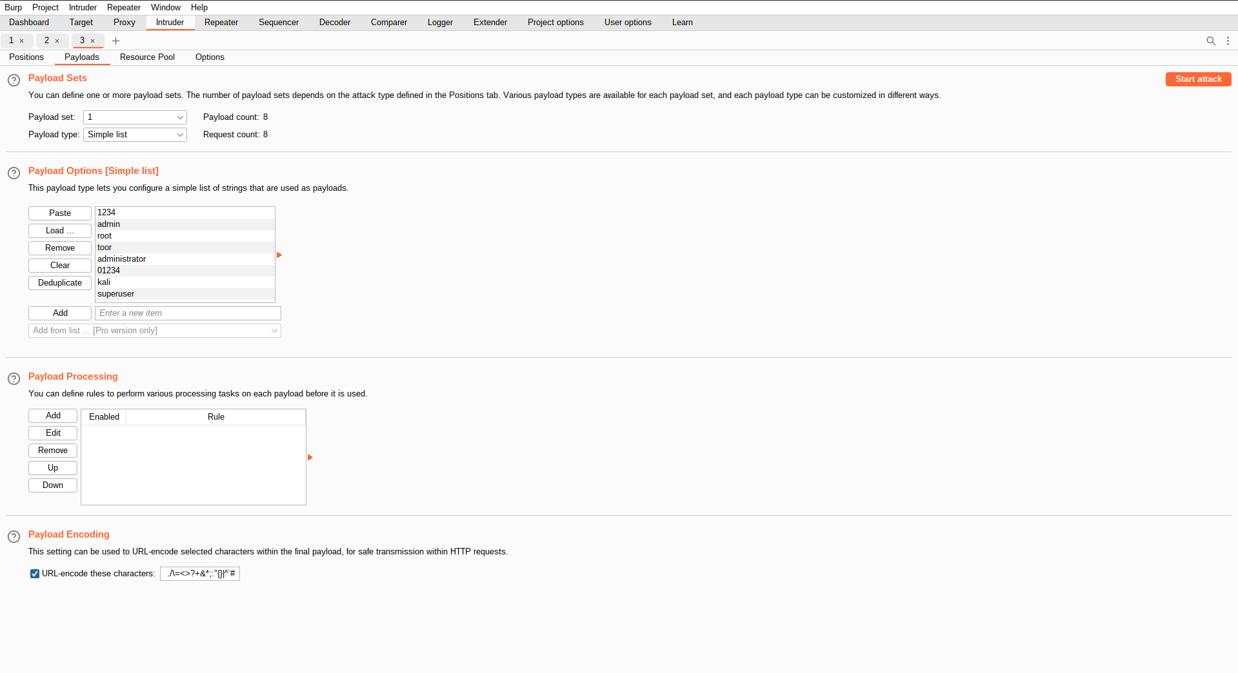Switch to the Extender tab
The height and width of the screenshot is (673, 1238).
point(490,23)
